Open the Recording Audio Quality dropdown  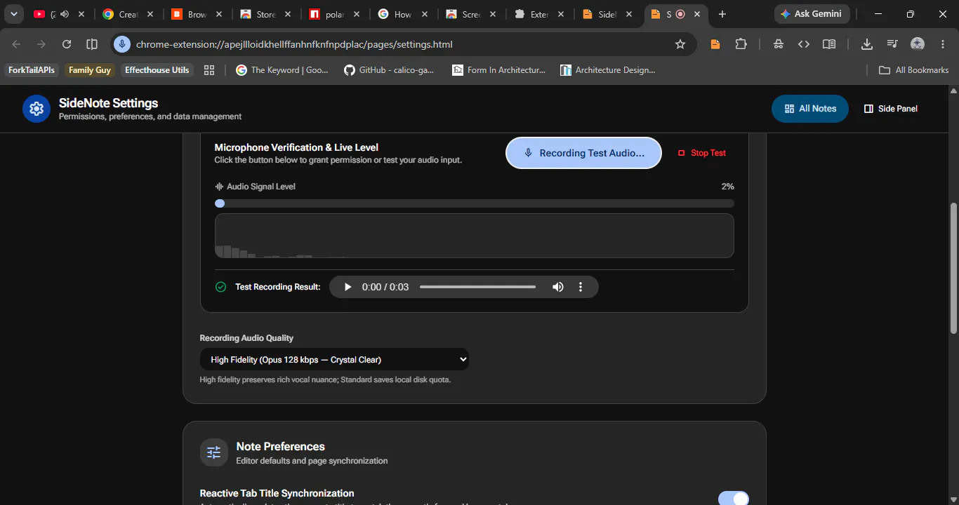(x=334, y=360)
